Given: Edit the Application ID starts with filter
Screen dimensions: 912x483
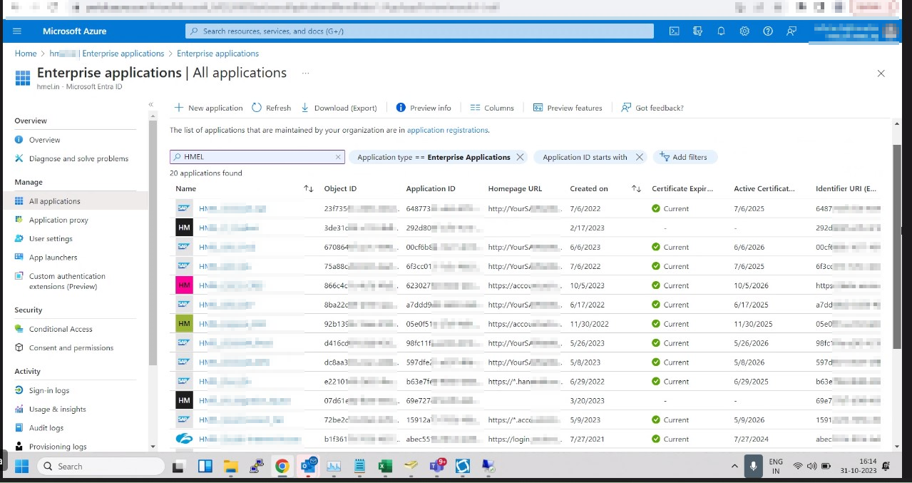Looking at the screenshot, I should point(585,157).
